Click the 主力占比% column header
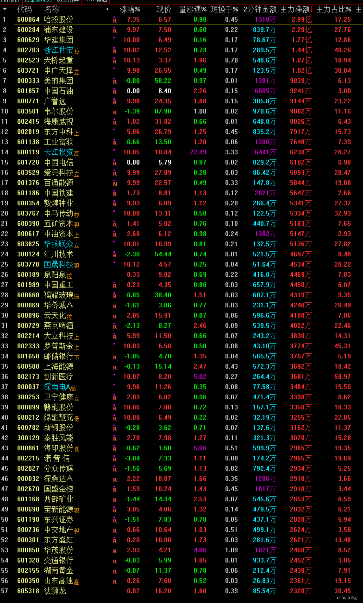The height and width of the screenshot is (603, 363). pos(334,9)
